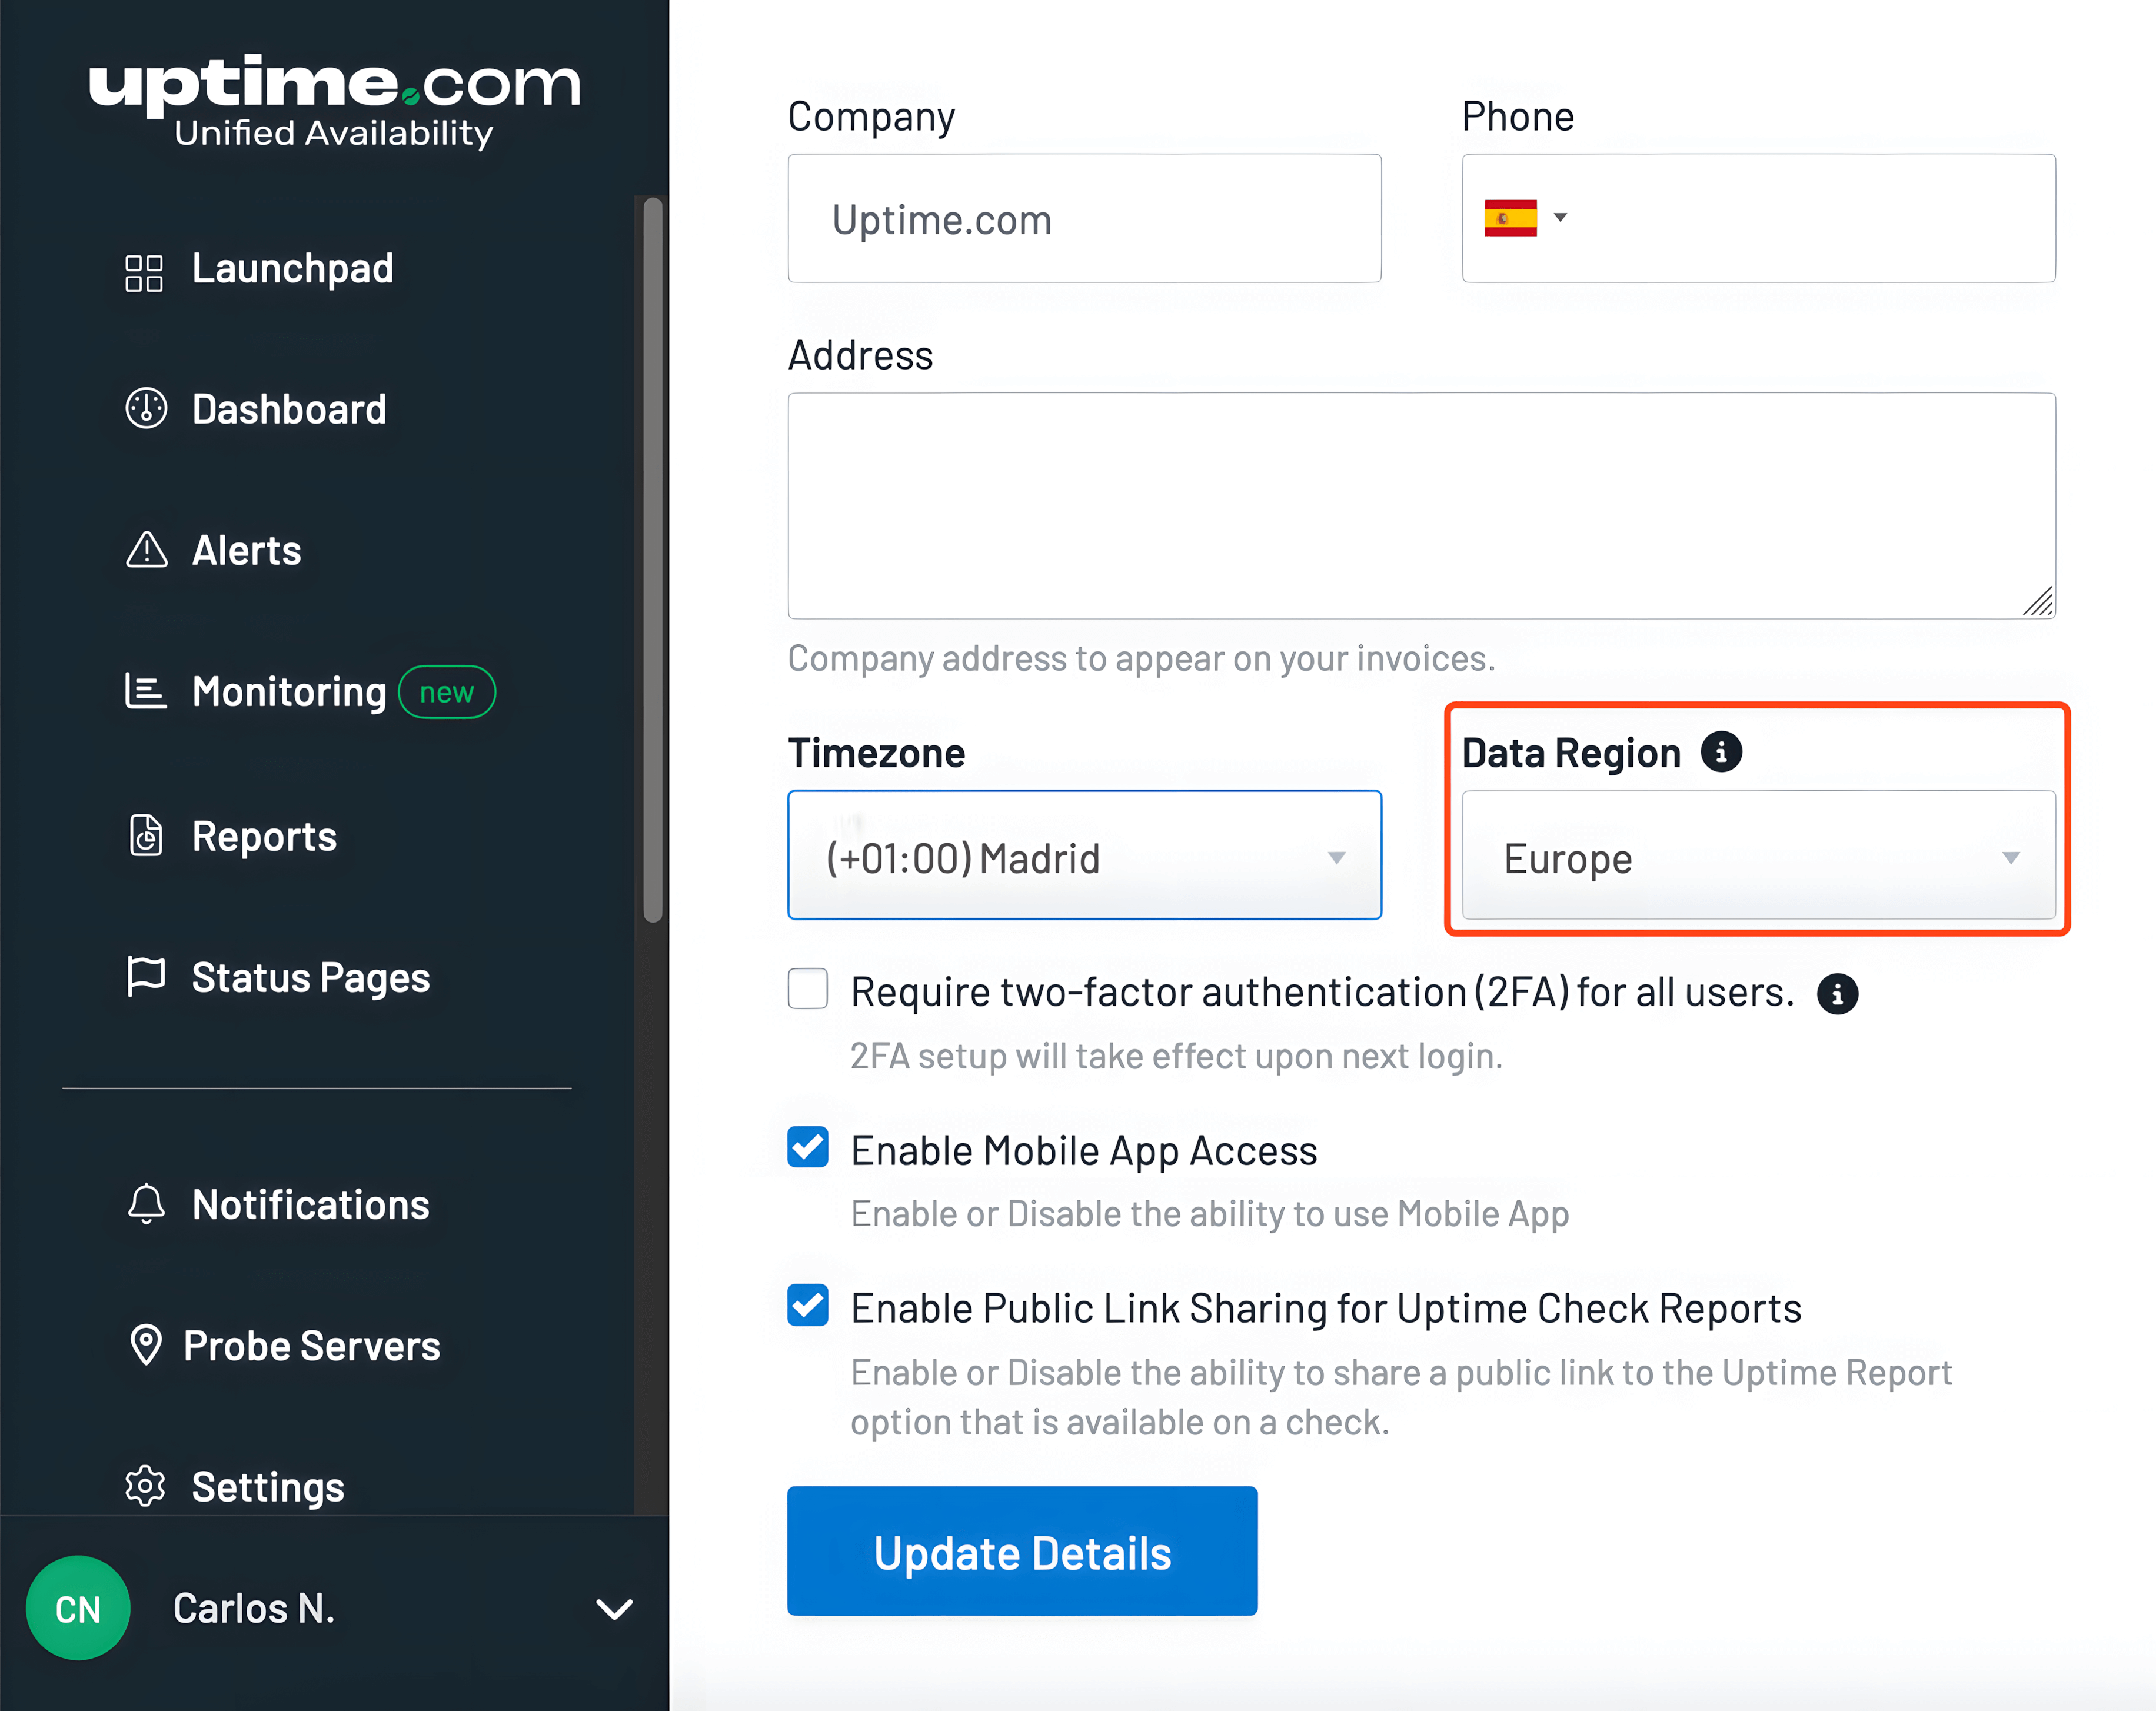Open the Timezone dropdown
2156x1711 pixels.
(1084, 855)
